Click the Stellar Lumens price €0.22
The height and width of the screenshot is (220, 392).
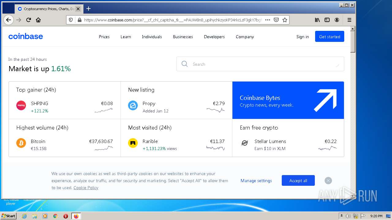tap(330, 141)
